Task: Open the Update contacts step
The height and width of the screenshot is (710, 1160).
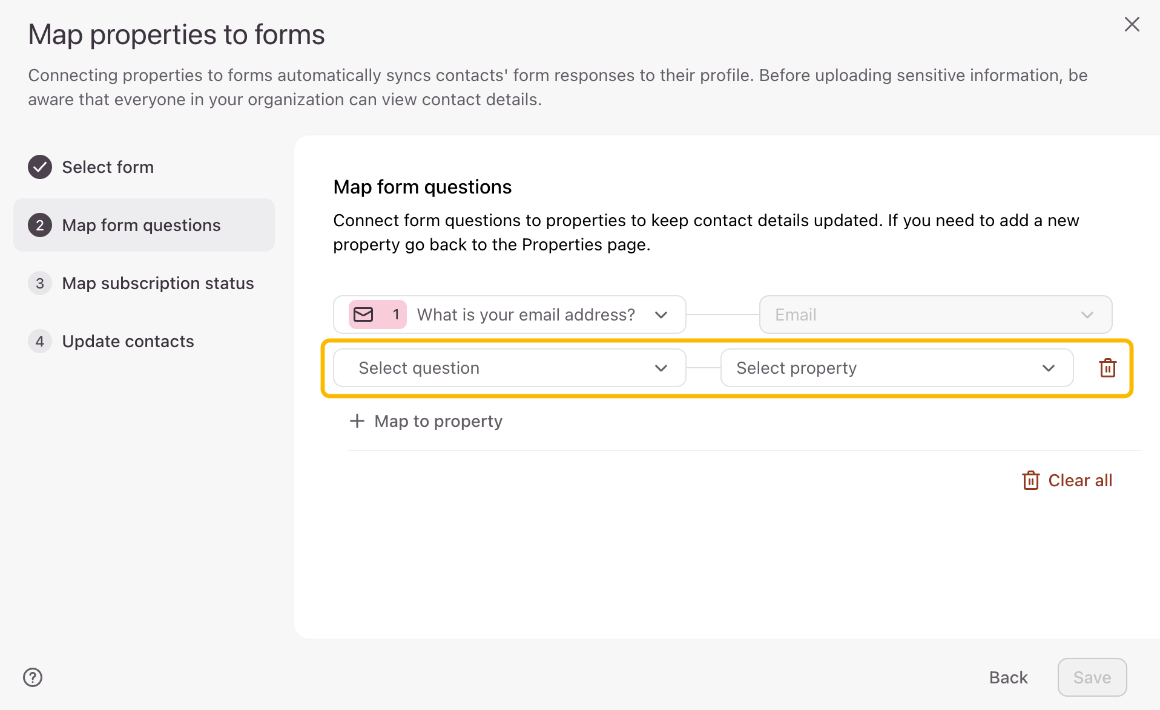Action: pos(128,341)
